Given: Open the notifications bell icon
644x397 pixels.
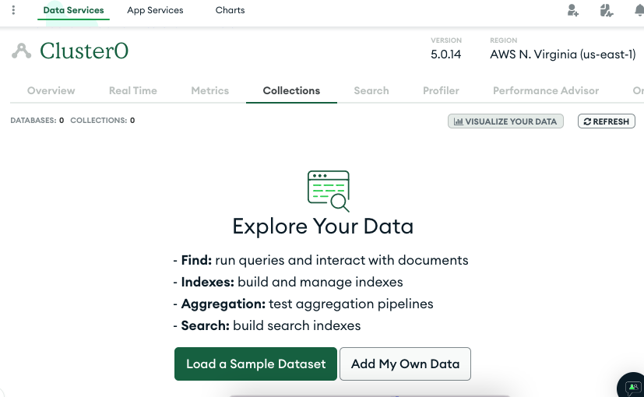Looking at the screenshot, I should 639,10.
